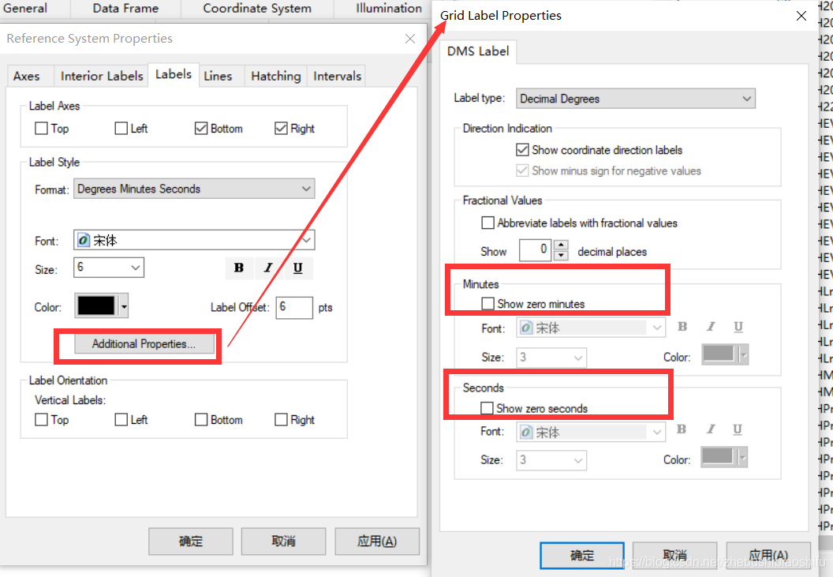Click the decimal places number field
The height and width of the screenshot is (577, 833).
535,250
